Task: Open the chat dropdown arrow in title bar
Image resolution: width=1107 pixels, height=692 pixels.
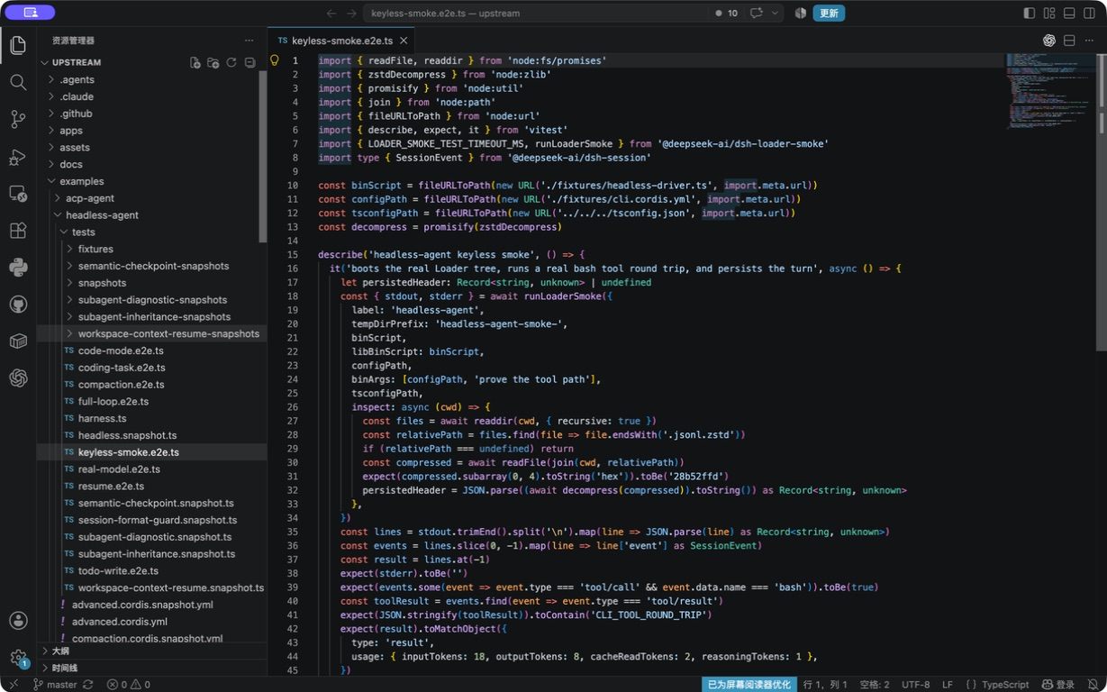Action: [775, 14]
